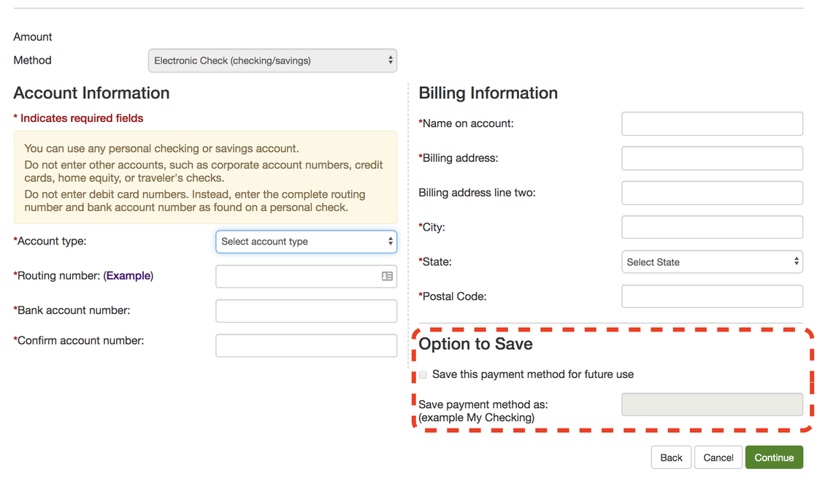Select the Confirm account number field
The image size is (825, 481).
point(306,346)
